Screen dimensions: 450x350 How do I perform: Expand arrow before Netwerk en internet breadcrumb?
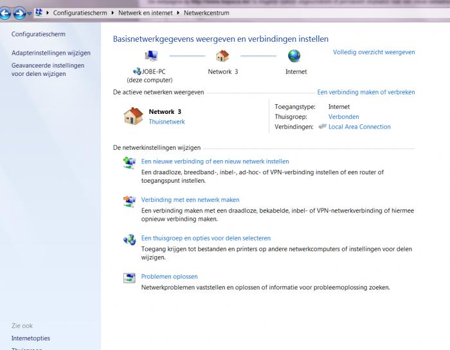click(113, 13)
